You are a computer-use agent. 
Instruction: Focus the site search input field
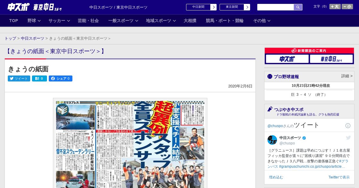276,7
